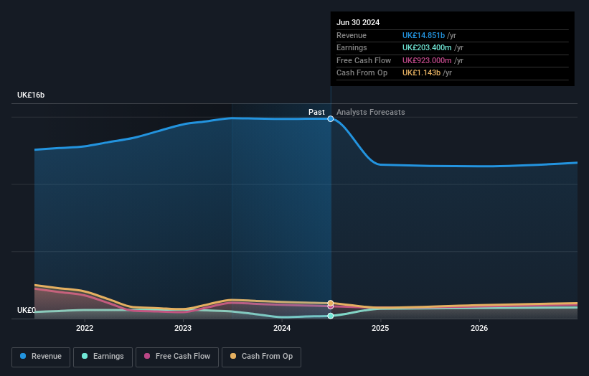The width and height of the screenshot is (589, 376).
Task: Click the UK£14.851b revenue value
Action: click(x=423, y=35)
